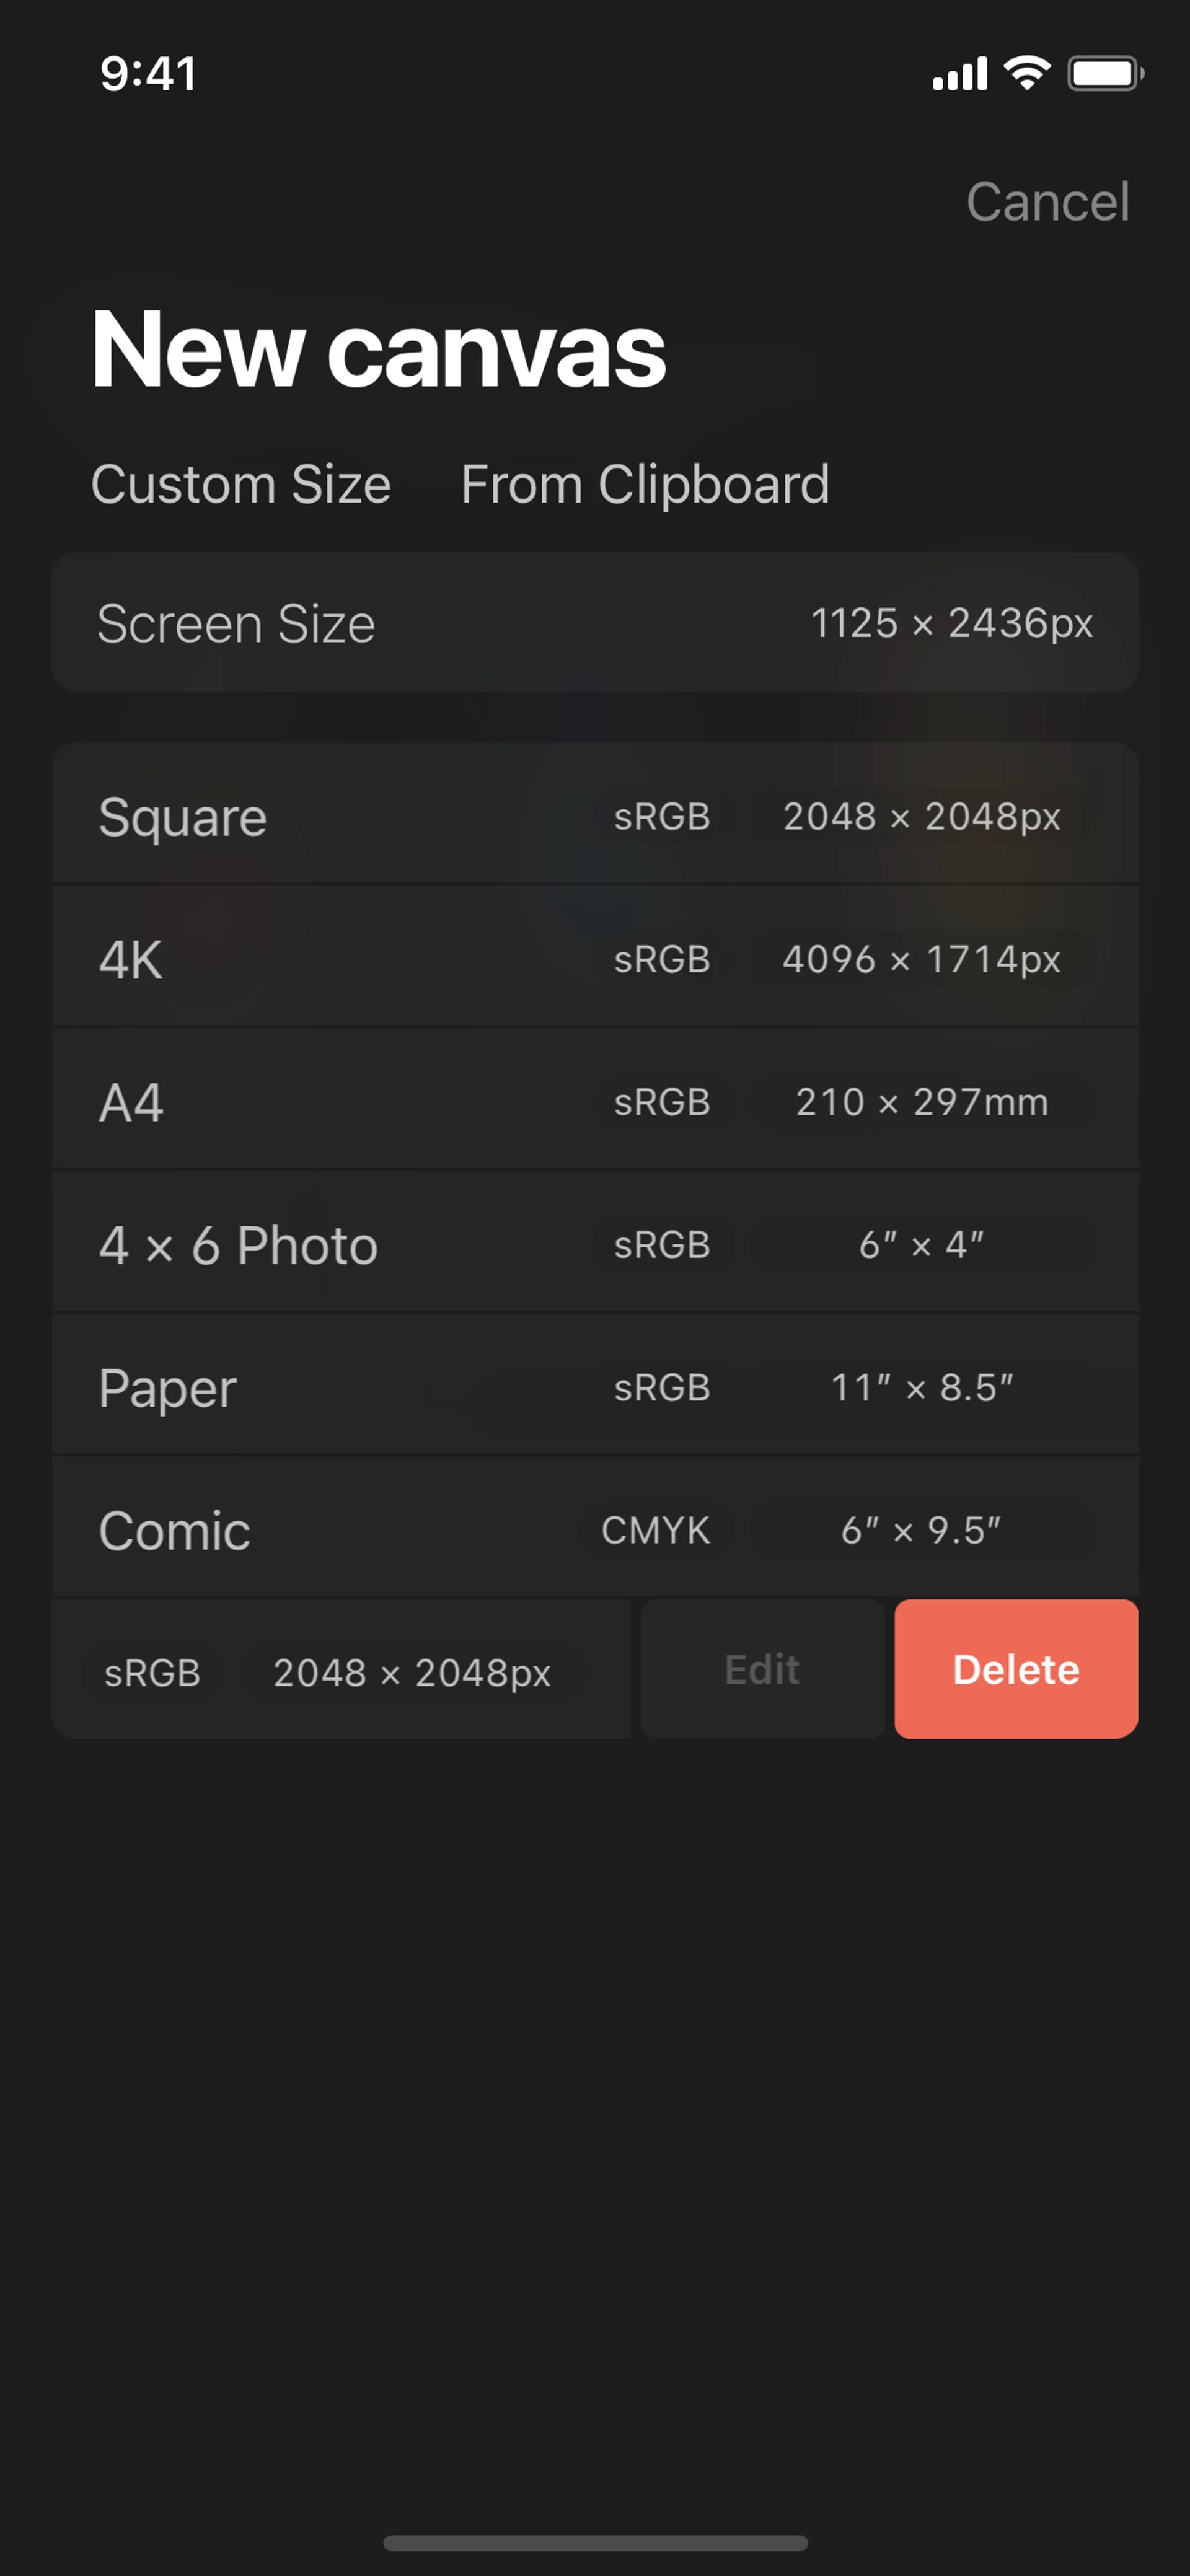Delete the swiped canvas preset
This screenshot has height=2576, width=1190.
(x=1016, y=1669)
